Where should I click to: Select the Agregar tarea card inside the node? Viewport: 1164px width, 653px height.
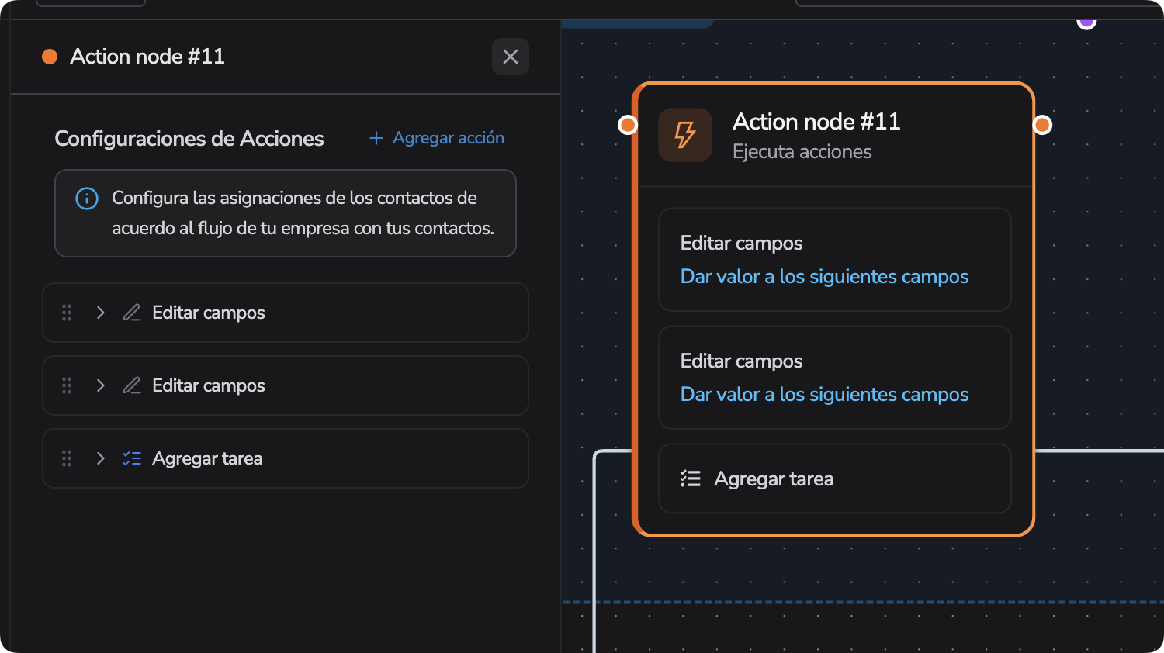pyautogui.click(x=835, y=479)
